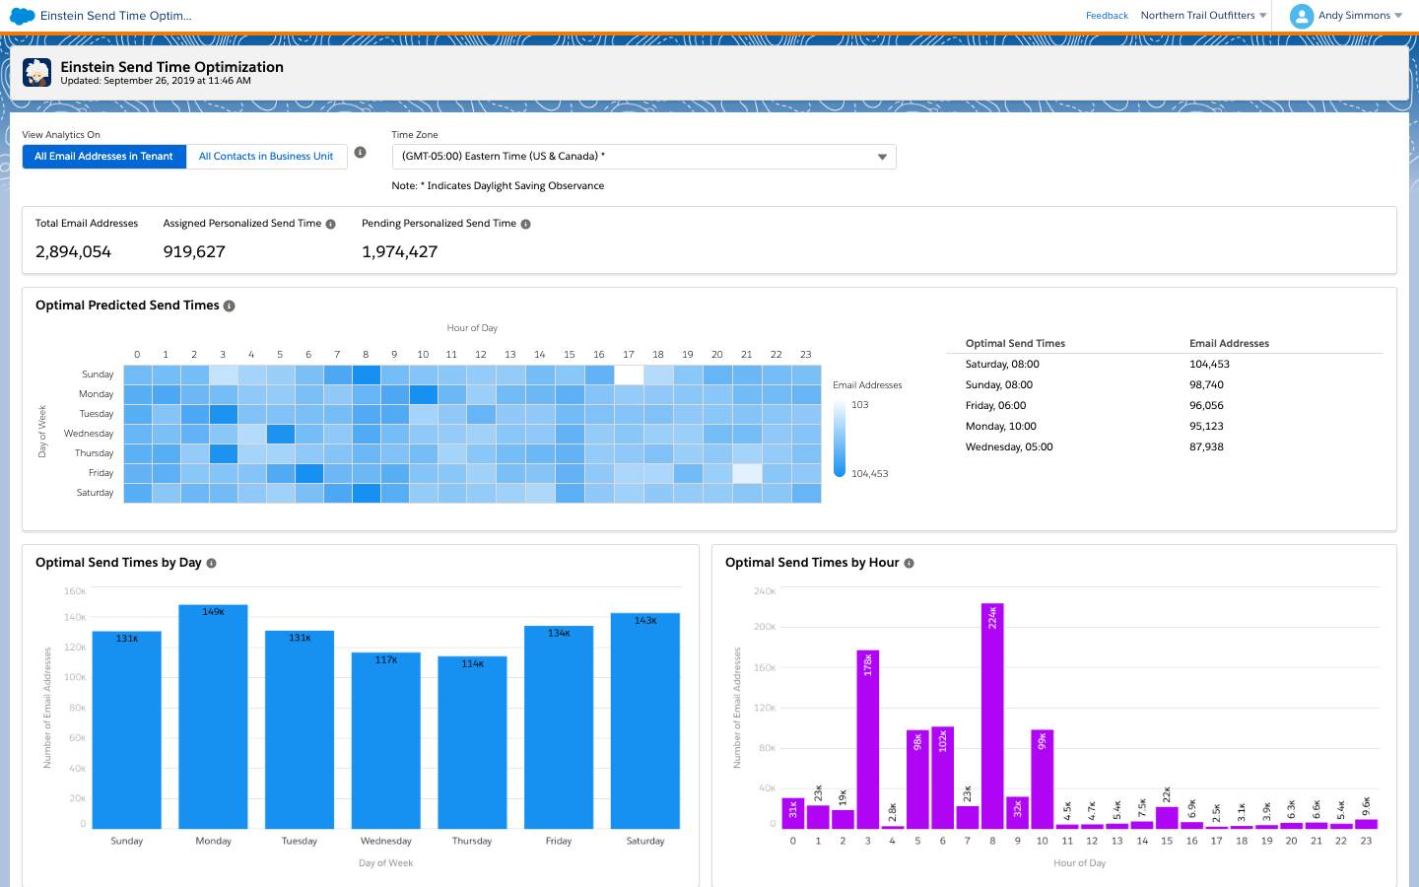Click the 'Sunday, 08:00' table row
Viewport: 1419px width, 887px height.
1165,385
